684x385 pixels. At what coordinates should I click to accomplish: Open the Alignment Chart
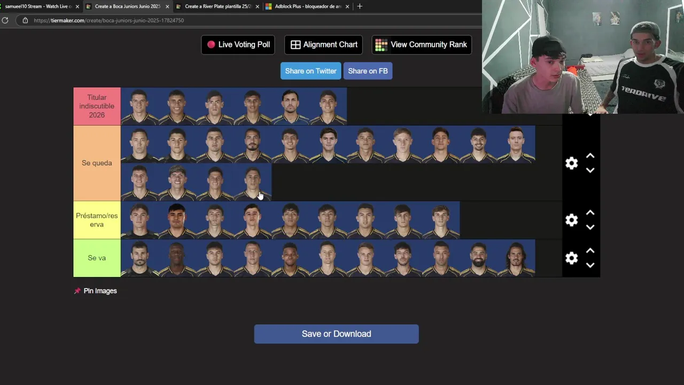[x=324, y=44]
